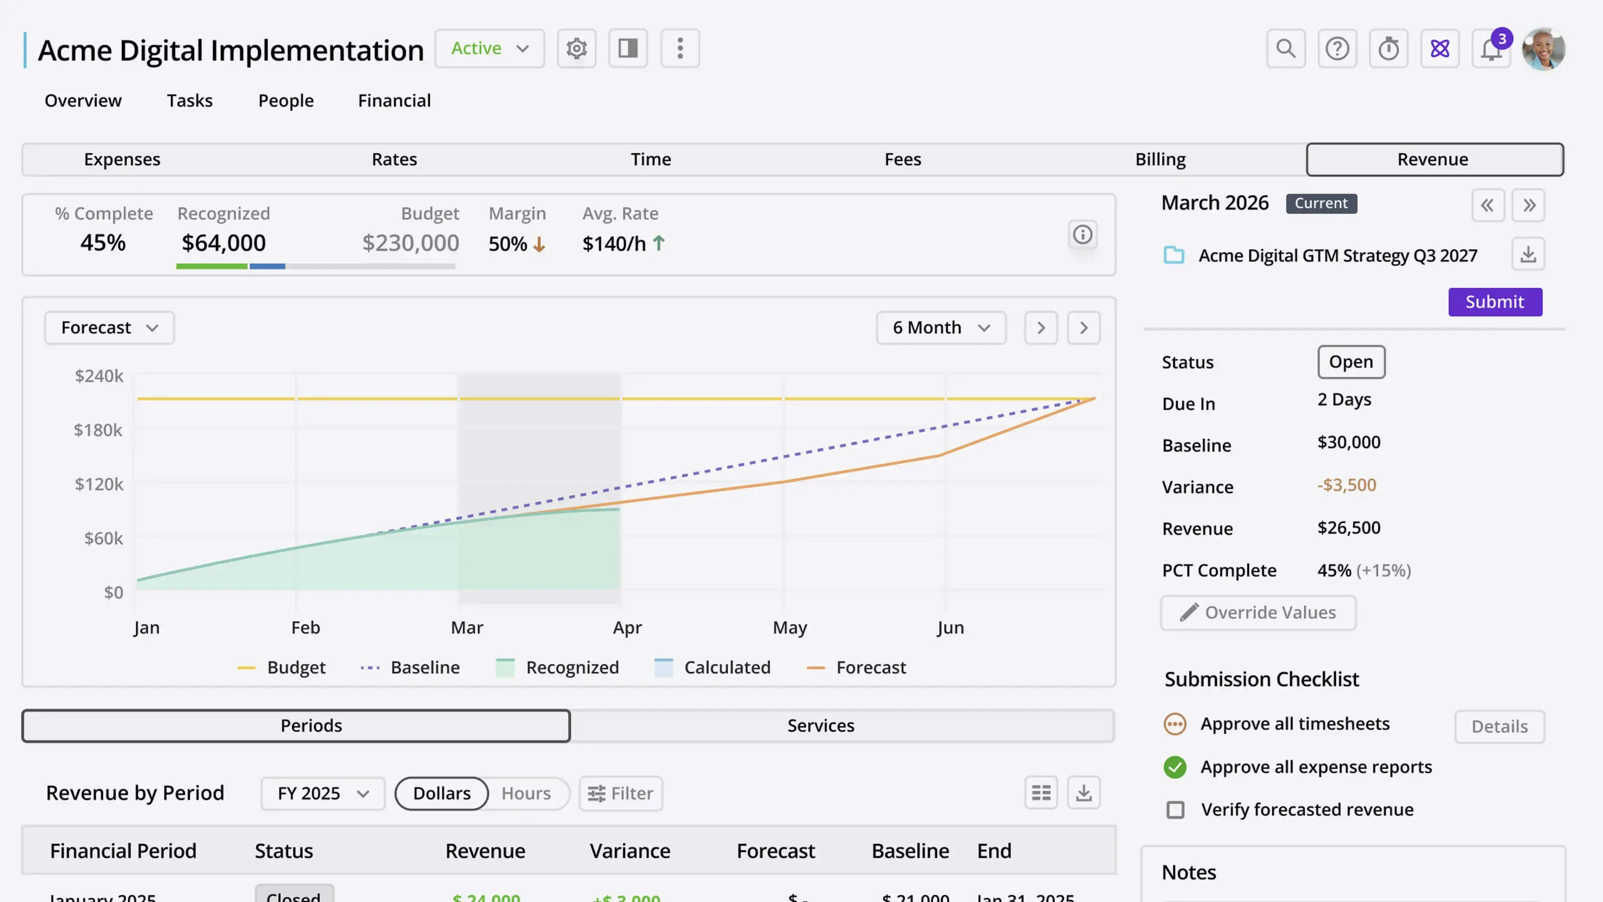The width and height of the screenshot is (1603, 902).
Task: Go to previous period with double-left arrows
Action: [1487, 205]
